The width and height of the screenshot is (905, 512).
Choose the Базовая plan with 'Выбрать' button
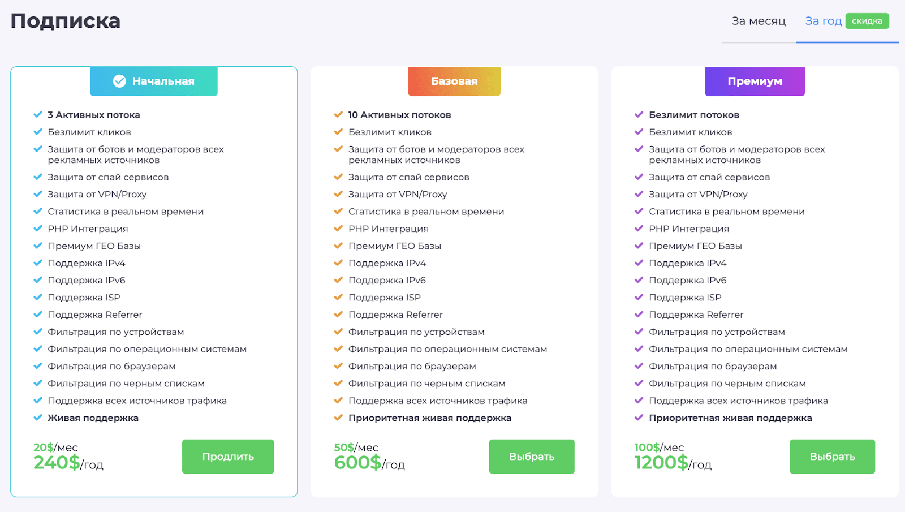532,457
